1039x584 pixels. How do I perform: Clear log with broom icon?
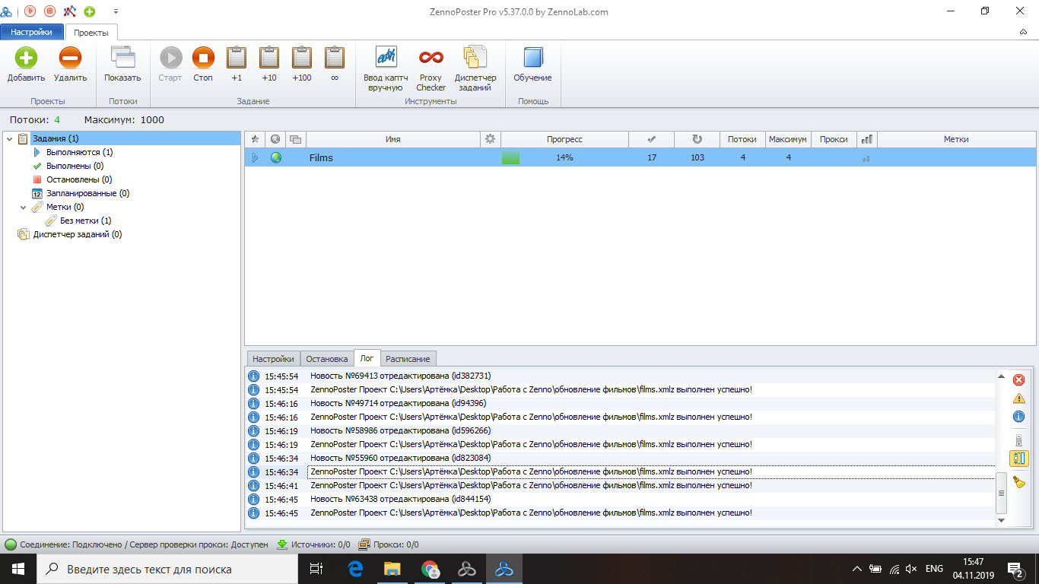1018,482
